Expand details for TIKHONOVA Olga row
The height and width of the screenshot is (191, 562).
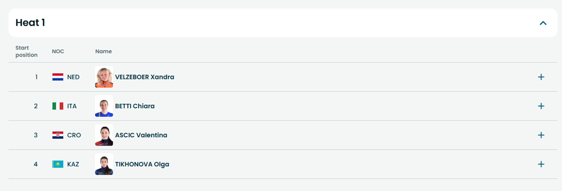point(541,164)
